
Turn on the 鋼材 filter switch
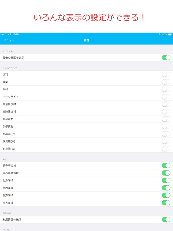(166, 89)
